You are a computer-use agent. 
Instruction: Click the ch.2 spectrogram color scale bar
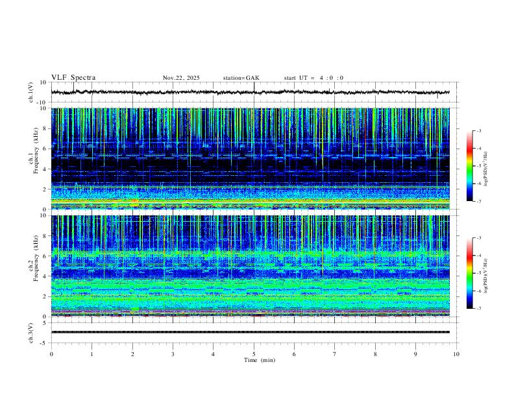[x=469, y=273]
